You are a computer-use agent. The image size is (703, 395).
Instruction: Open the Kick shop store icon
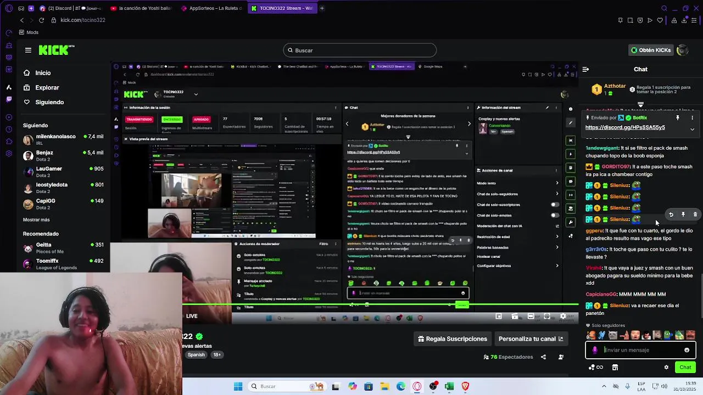(x=615, y=368)
